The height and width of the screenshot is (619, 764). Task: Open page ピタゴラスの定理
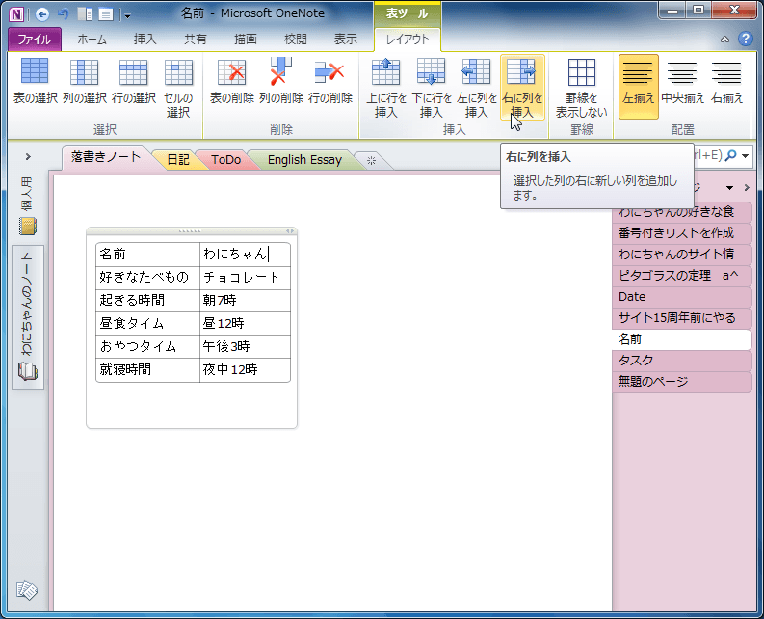(x=682, y=276)
